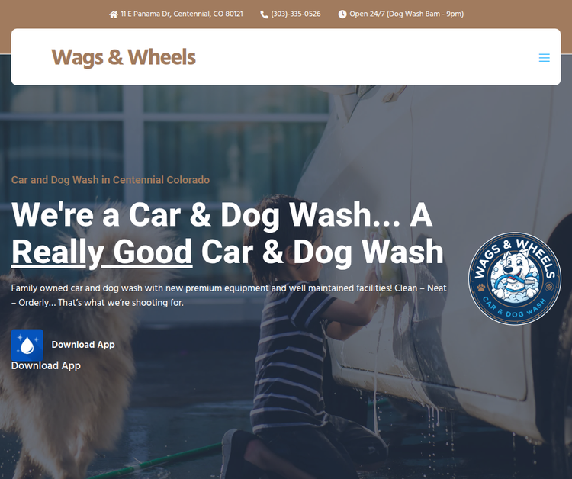This screenshot has height=479, width=572.
Task: Click the paw print inside round badge
Action: tap(481, 287)
